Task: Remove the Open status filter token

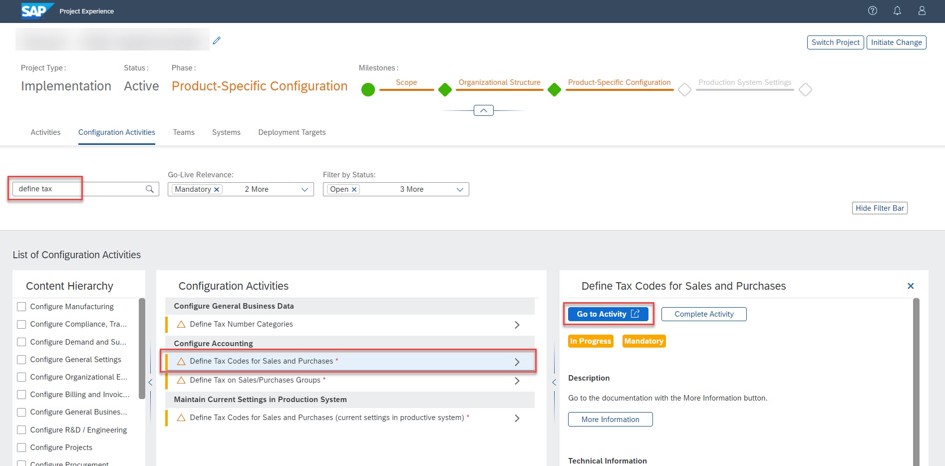Action: pos(354,189)
